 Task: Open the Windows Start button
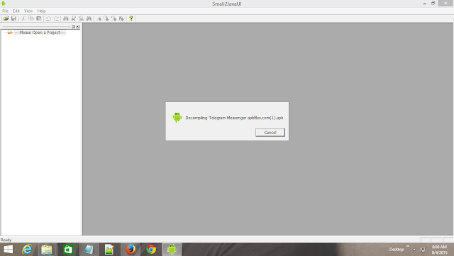click(x=8, y=250)
